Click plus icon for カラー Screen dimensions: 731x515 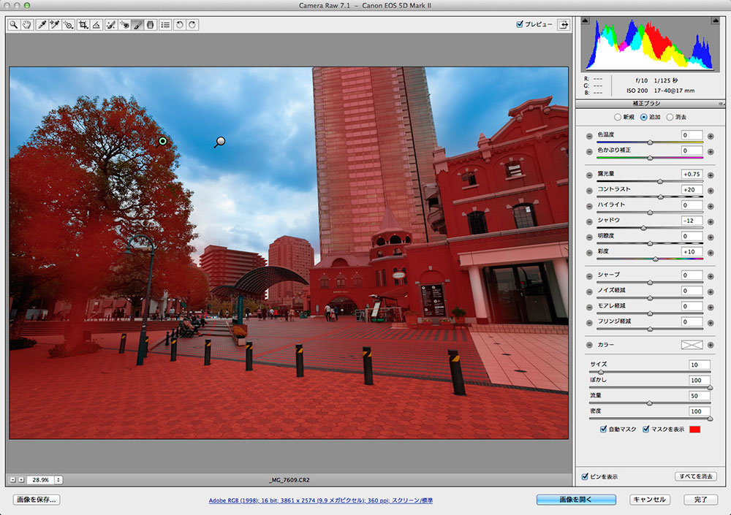point(711,345)
